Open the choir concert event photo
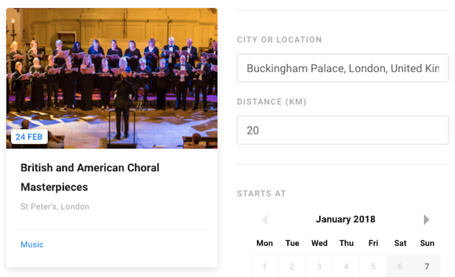Image resolution: width=455 pixels, height=277 pixels. coord(112,77)
